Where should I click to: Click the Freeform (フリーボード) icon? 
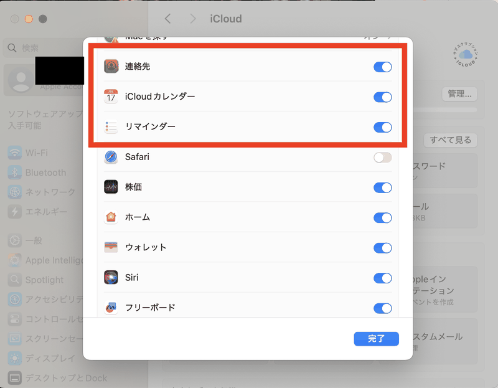pyautogui.click(x=111, y=308)
